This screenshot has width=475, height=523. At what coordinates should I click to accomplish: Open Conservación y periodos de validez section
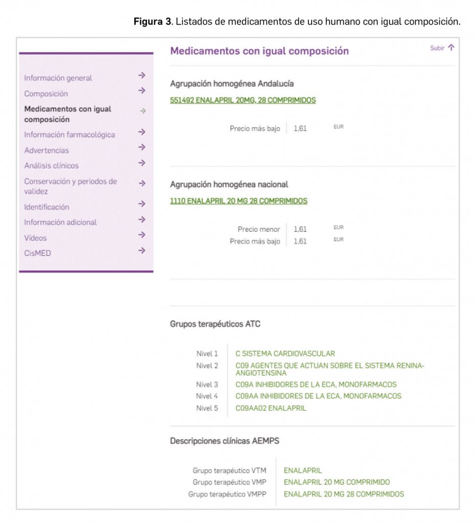point(70,186)
